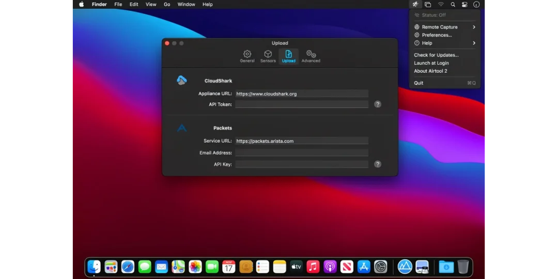The height and width of the screenshot is (279, 558).
Task: Edit the CloudShark Appliance URL field
Action: tap(301, 94)
